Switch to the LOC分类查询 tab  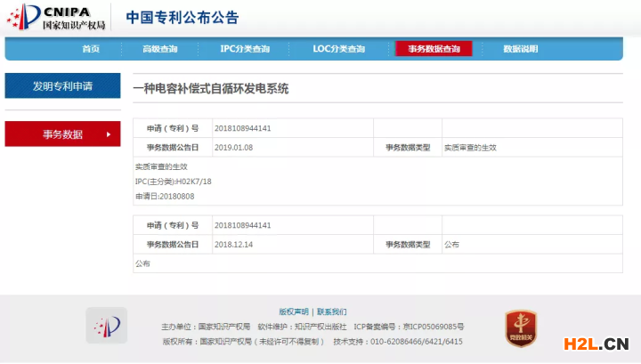pyautogui.click(x=339, y=49)
